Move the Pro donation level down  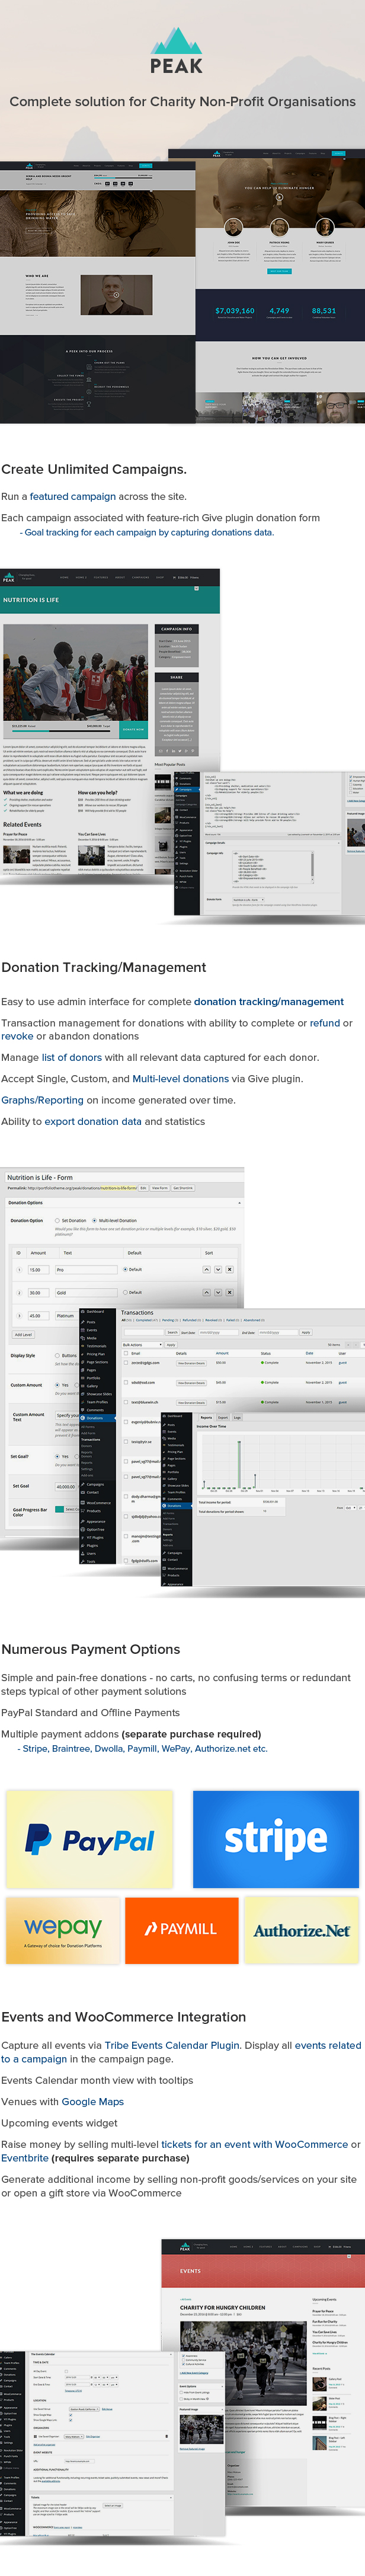click(x=218, y=1270)
